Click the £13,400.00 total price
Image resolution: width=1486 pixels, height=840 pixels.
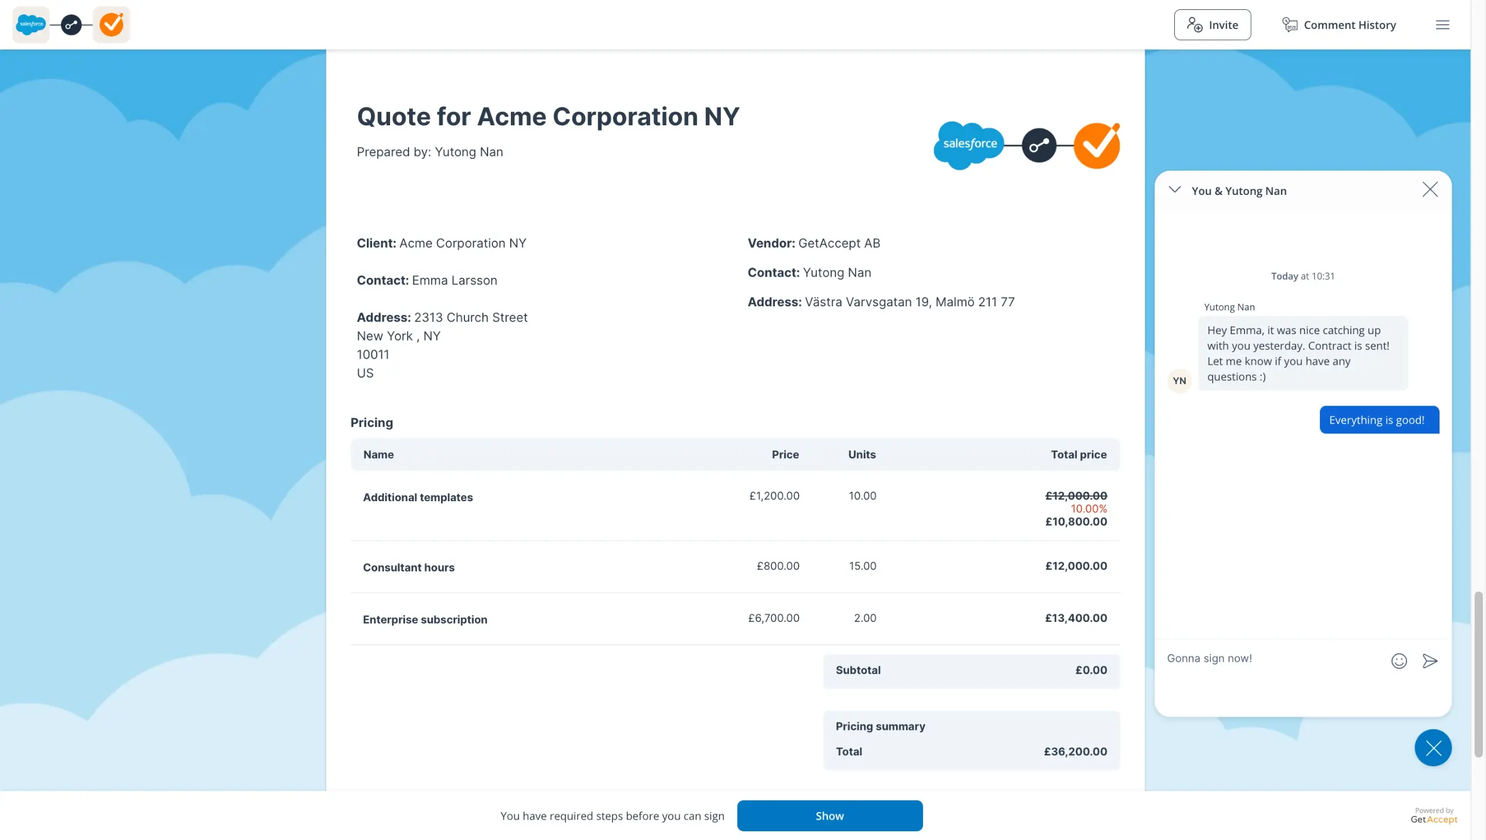coord(1076,618)
